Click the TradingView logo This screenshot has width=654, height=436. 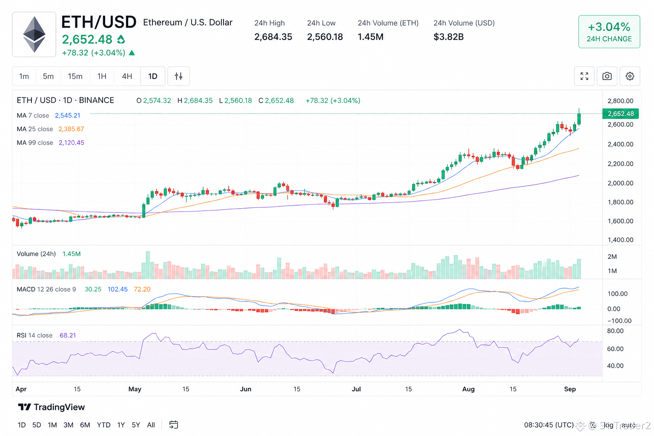[x=52, y=407]
